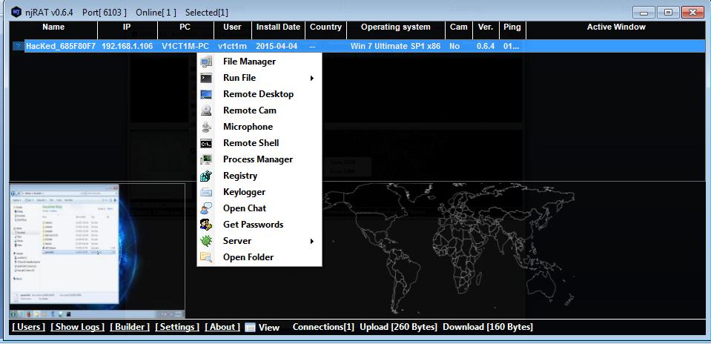711x344 pixels.
Task: Click the View label in bottom bar
Action: click(269, 327)
